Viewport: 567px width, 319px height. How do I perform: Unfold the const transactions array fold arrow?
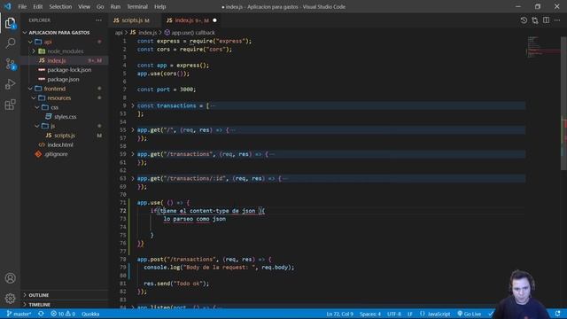point(132,105)
